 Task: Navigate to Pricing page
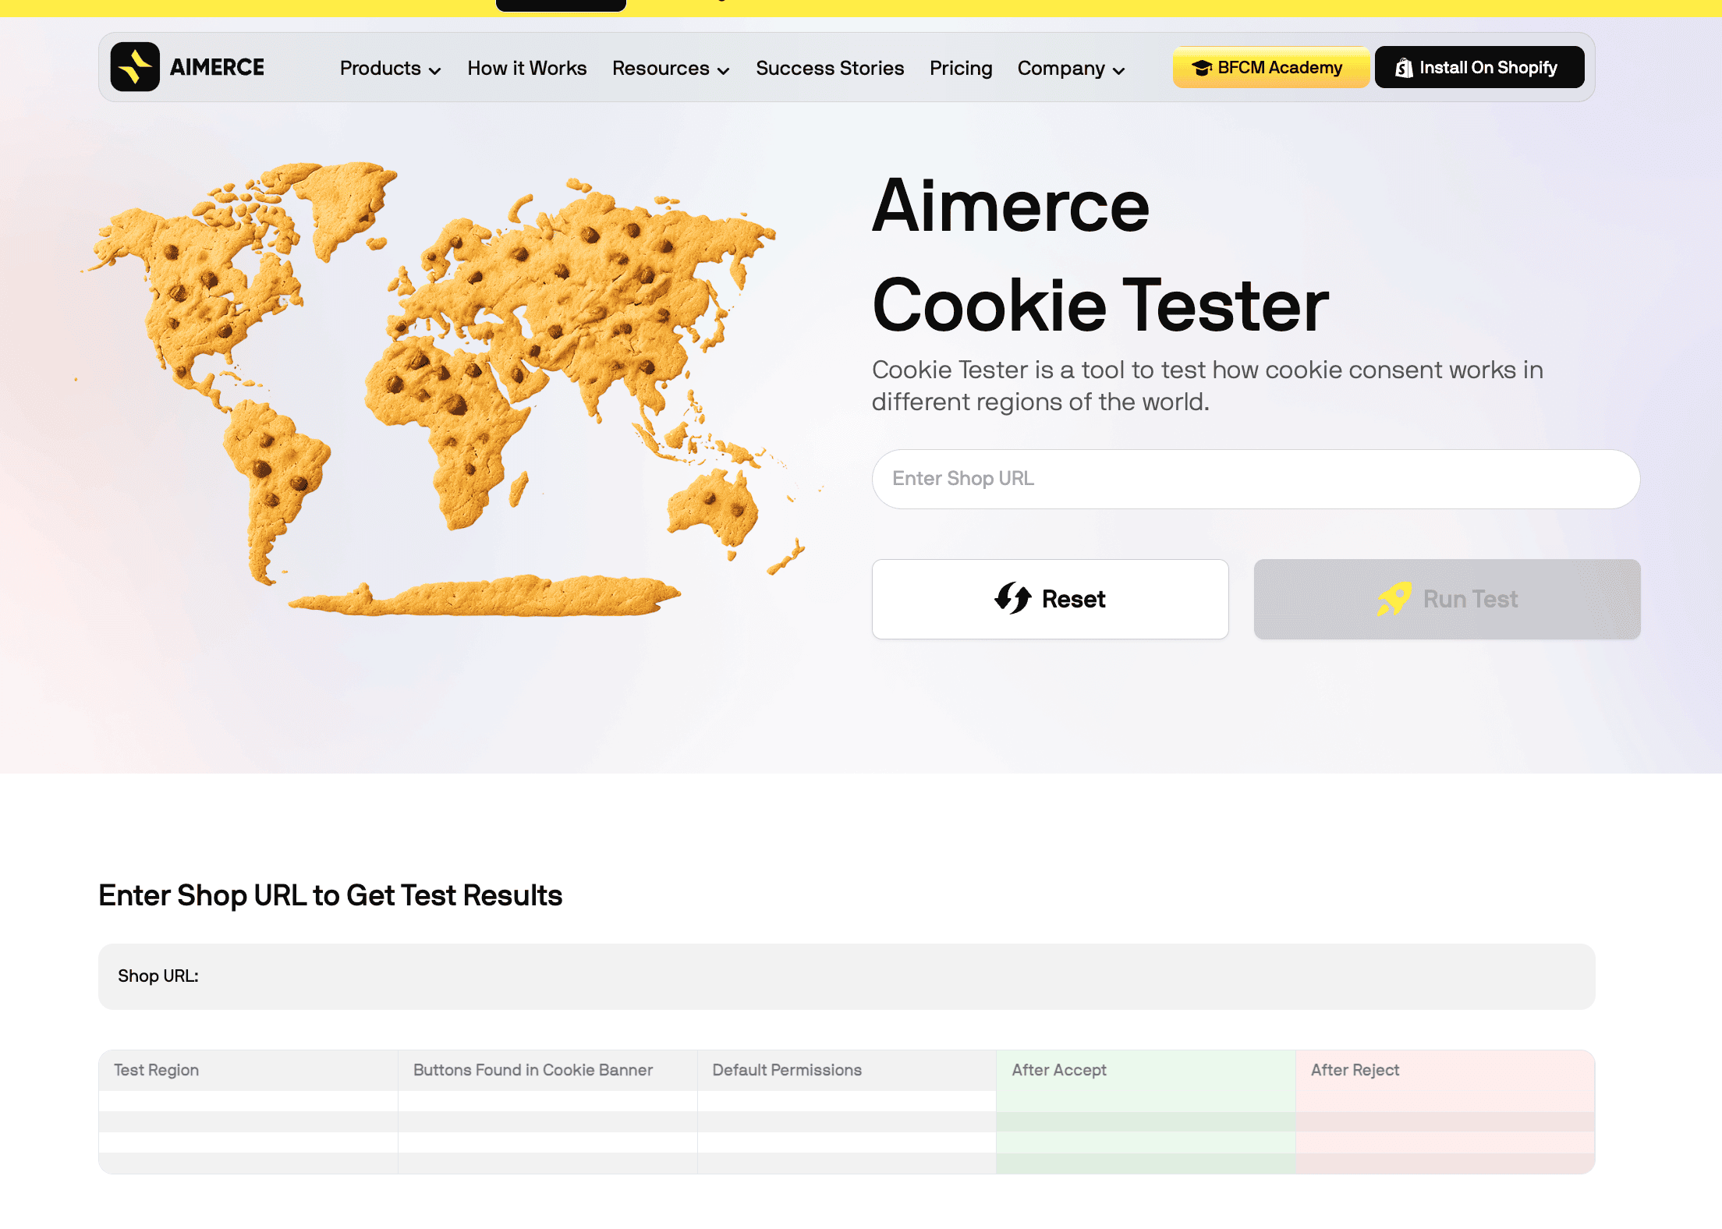click(960, 69)
